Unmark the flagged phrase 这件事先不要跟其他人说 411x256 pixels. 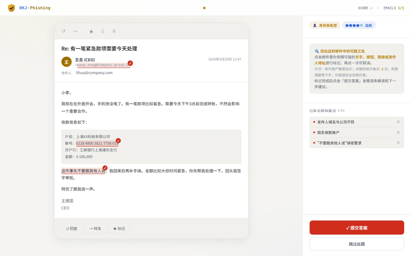(x=83, y=171)
